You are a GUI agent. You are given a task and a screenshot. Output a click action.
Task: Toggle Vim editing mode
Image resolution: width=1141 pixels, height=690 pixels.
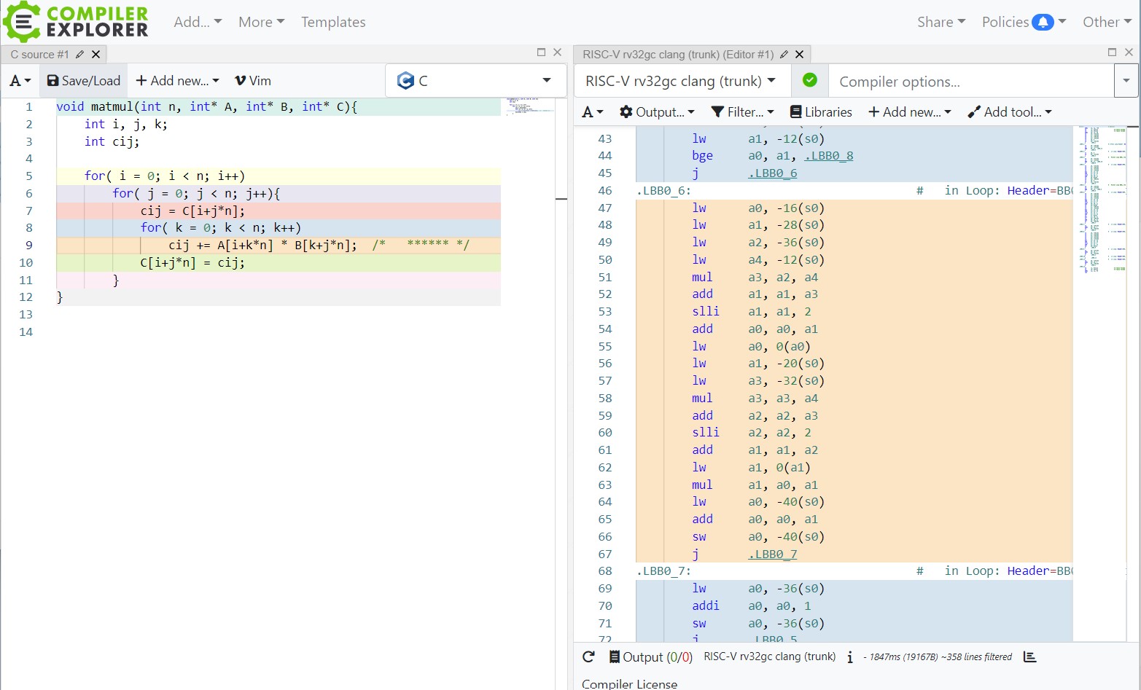[x=252, y=81]
